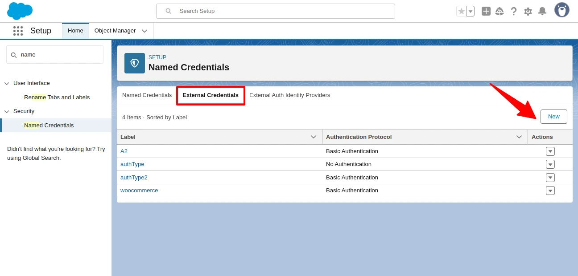Open the Object Manager dropdown chevron
This screenshot has width=578, height=276.
(144, 31)
